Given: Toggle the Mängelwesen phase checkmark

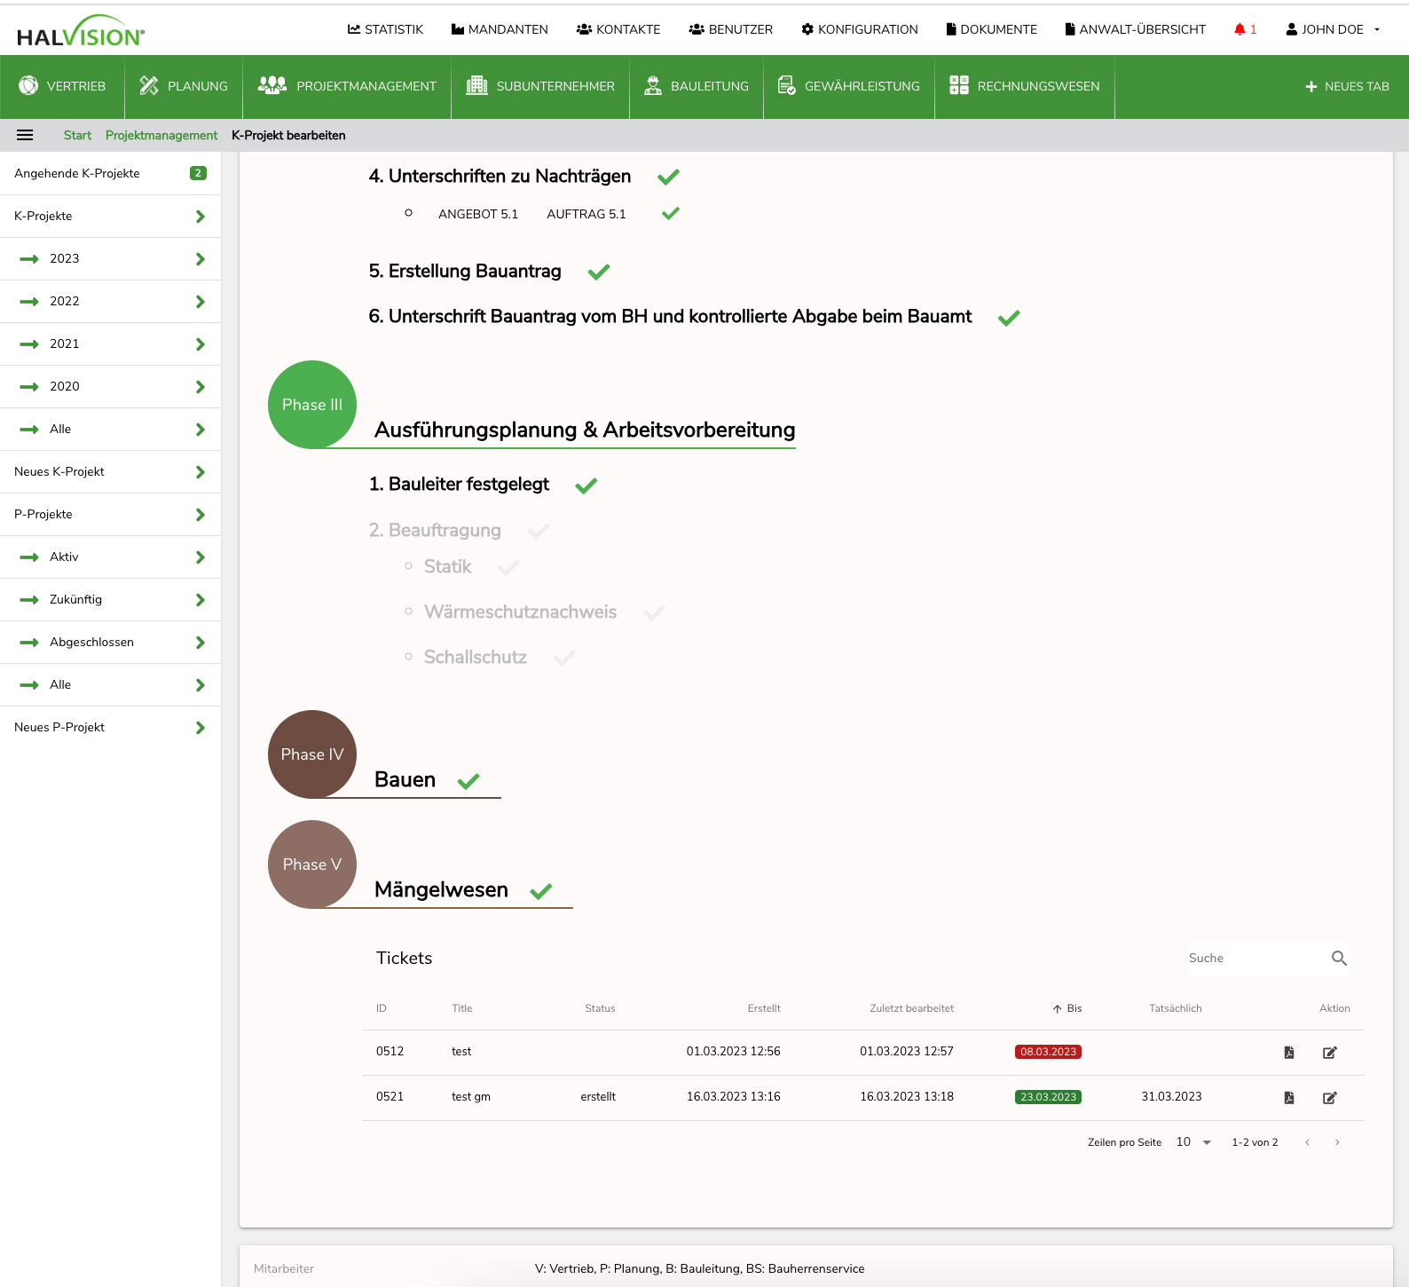Looking at the screenshot, I should [541, 891].
